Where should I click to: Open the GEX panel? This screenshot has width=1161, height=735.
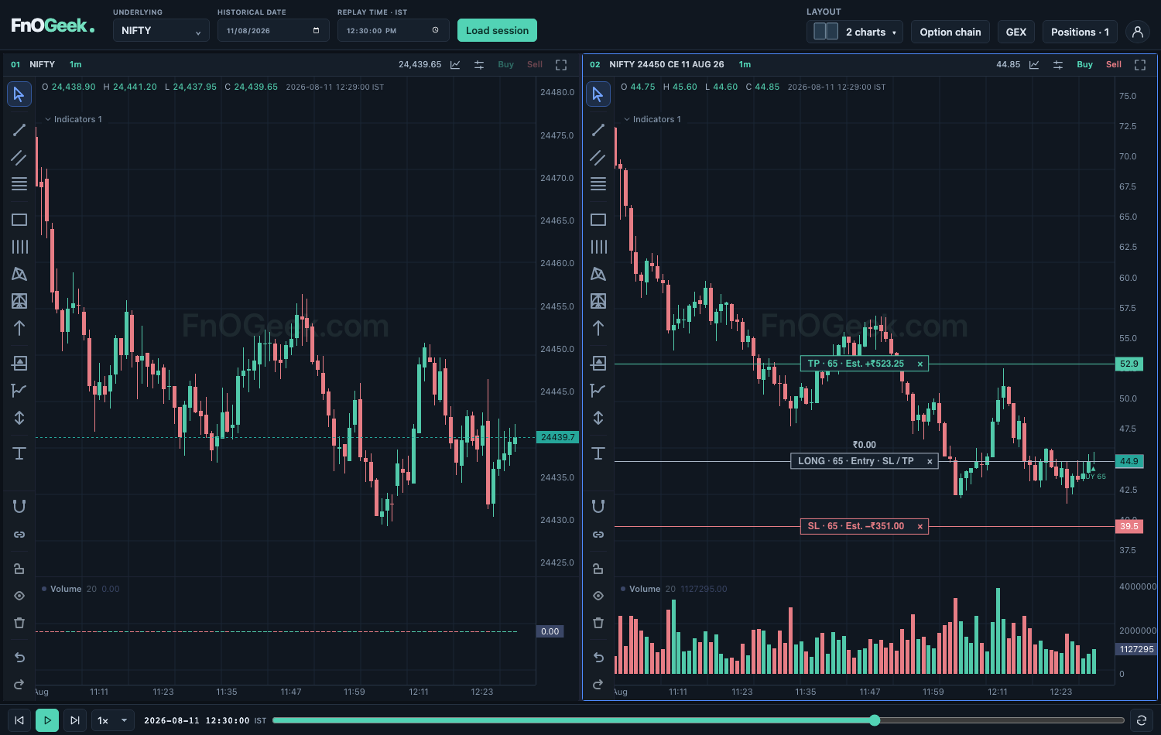1016,32
